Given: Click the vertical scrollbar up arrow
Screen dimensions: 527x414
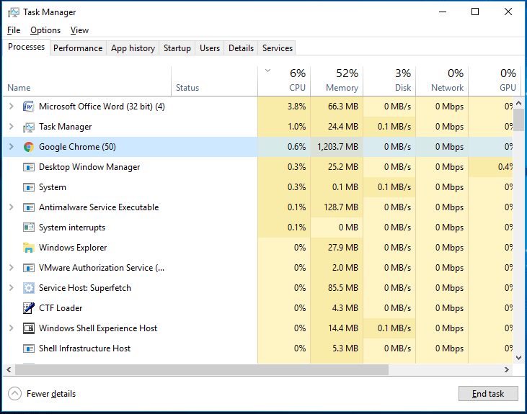Looking at the screenshot, I should coord(518,104).
